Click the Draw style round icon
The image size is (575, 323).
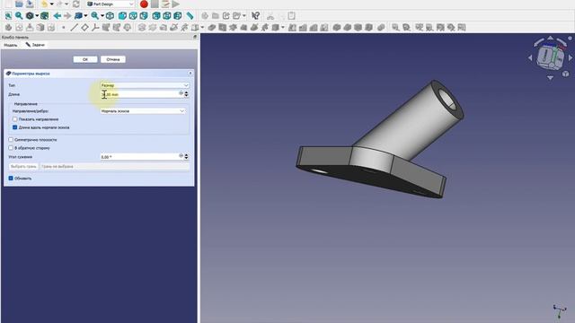click(30, 16)
